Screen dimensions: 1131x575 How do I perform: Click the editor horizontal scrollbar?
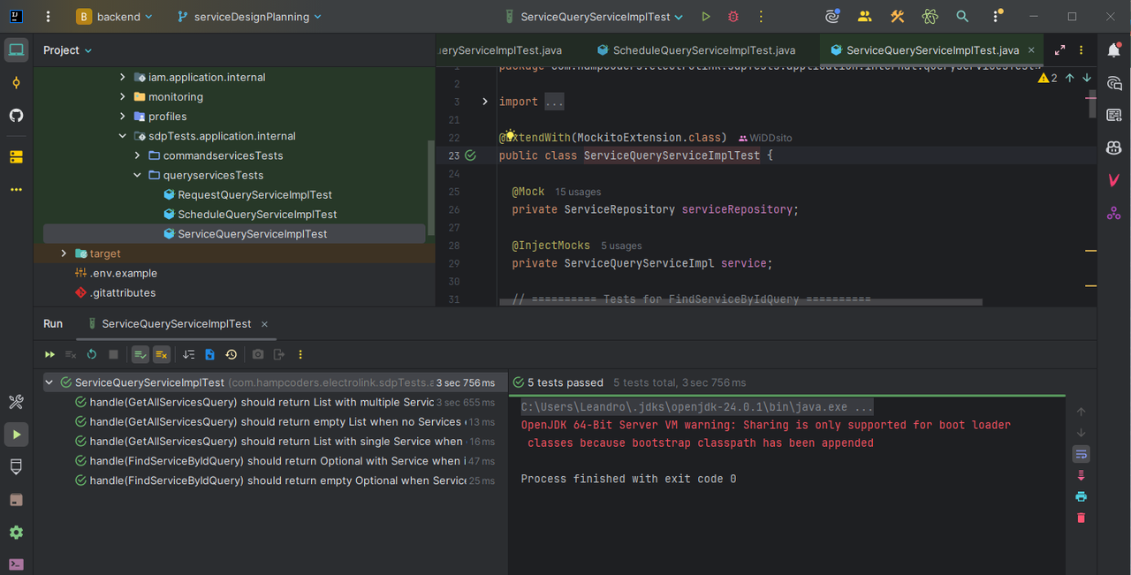point(740,302)
